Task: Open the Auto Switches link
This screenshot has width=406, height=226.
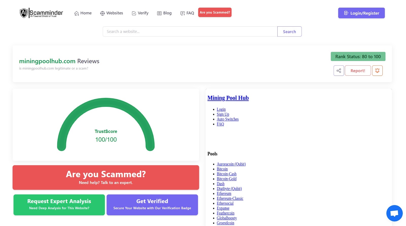Action: click(x=228, y=119)
